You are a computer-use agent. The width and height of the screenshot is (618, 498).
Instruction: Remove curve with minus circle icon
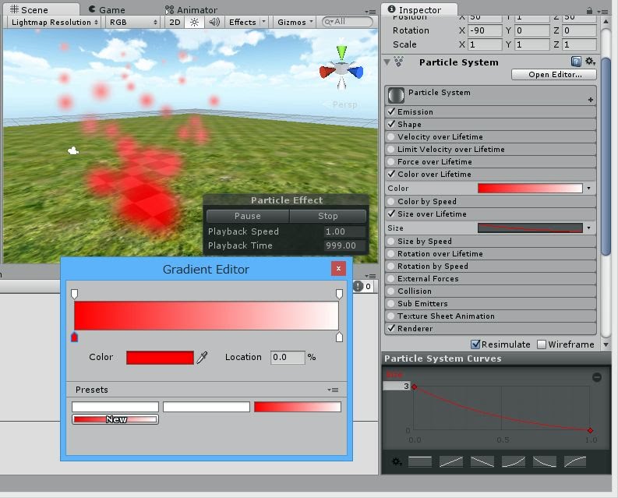click(597, 377)
